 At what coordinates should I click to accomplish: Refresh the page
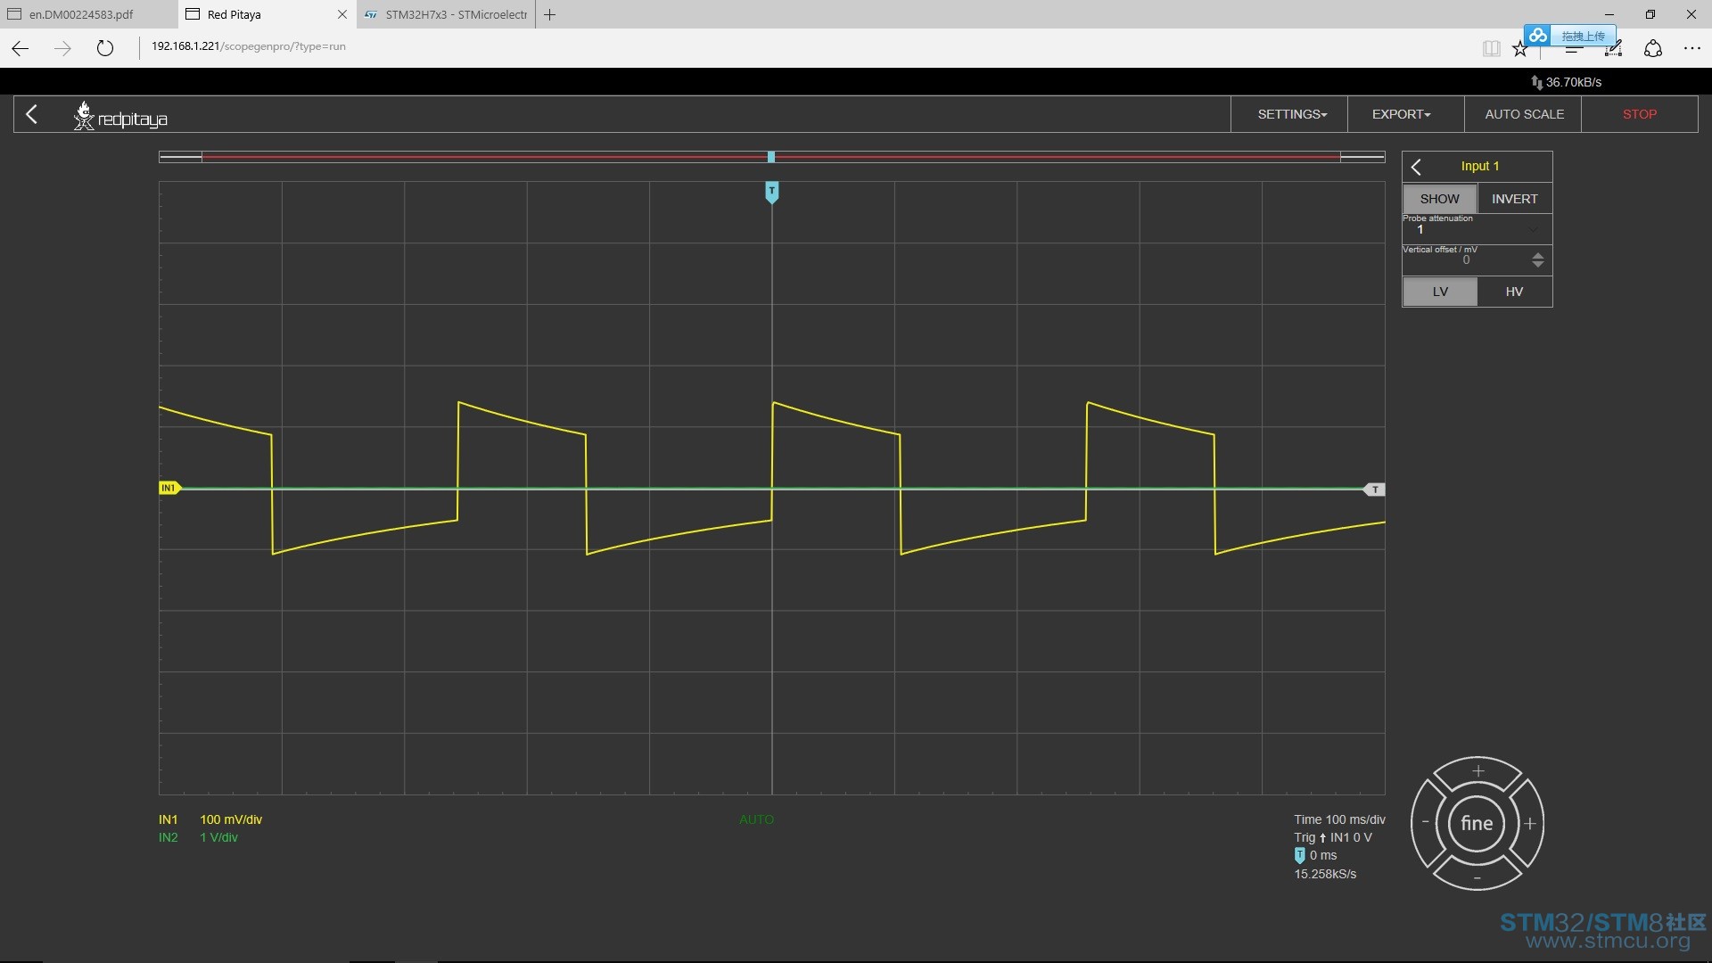coord(105,48)
